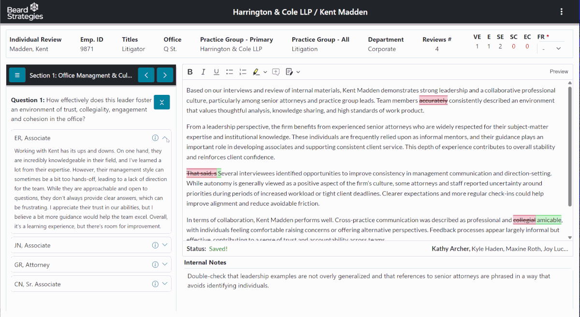The image size is (580, 317).
Task: Click the Preview link
Action: coord(559,72)
